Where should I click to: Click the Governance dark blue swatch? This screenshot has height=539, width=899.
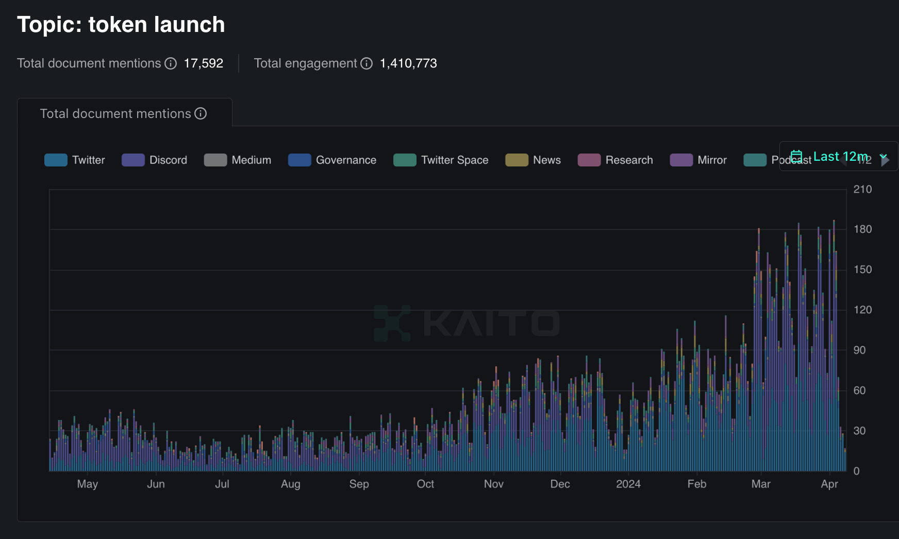pos(299,160)
